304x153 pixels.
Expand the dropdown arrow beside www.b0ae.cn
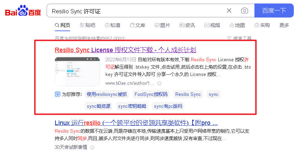(159, 83)
